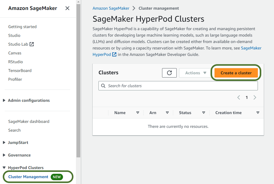Open the HyperPod external link icon
Viewport: 274px width, 184px height.
coord(114,54)
